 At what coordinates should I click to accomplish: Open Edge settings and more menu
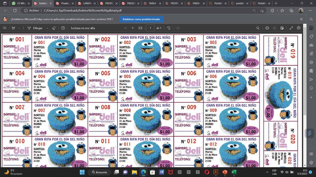pos(310,10)
